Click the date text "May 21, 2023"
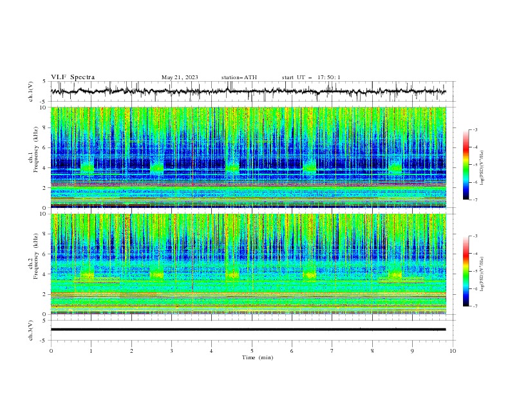Image resolution: width=510 pixels, height=394 pixels. click(x=180, y=77)
